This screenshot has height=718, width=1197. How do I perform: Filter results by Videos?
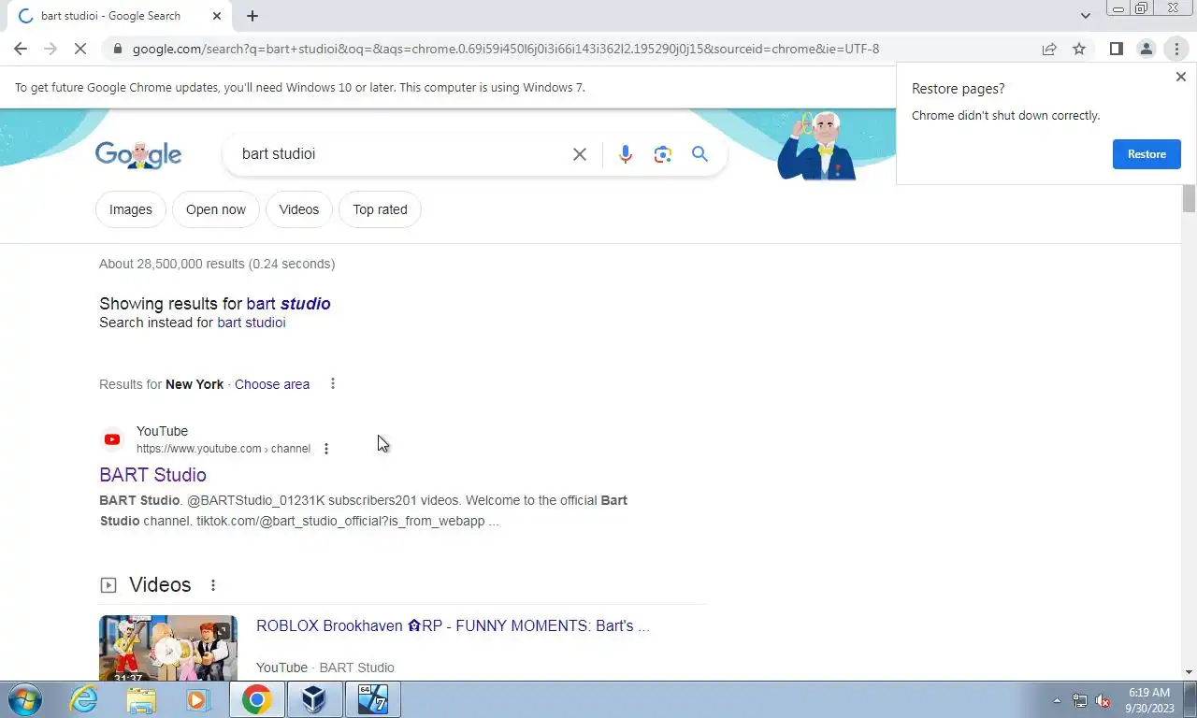299,209
